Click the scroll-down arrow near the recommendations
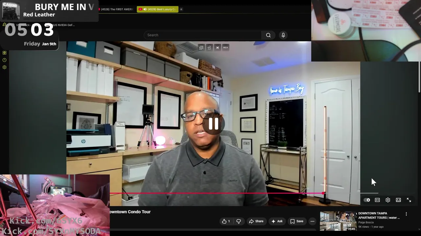 pos(419,229)
